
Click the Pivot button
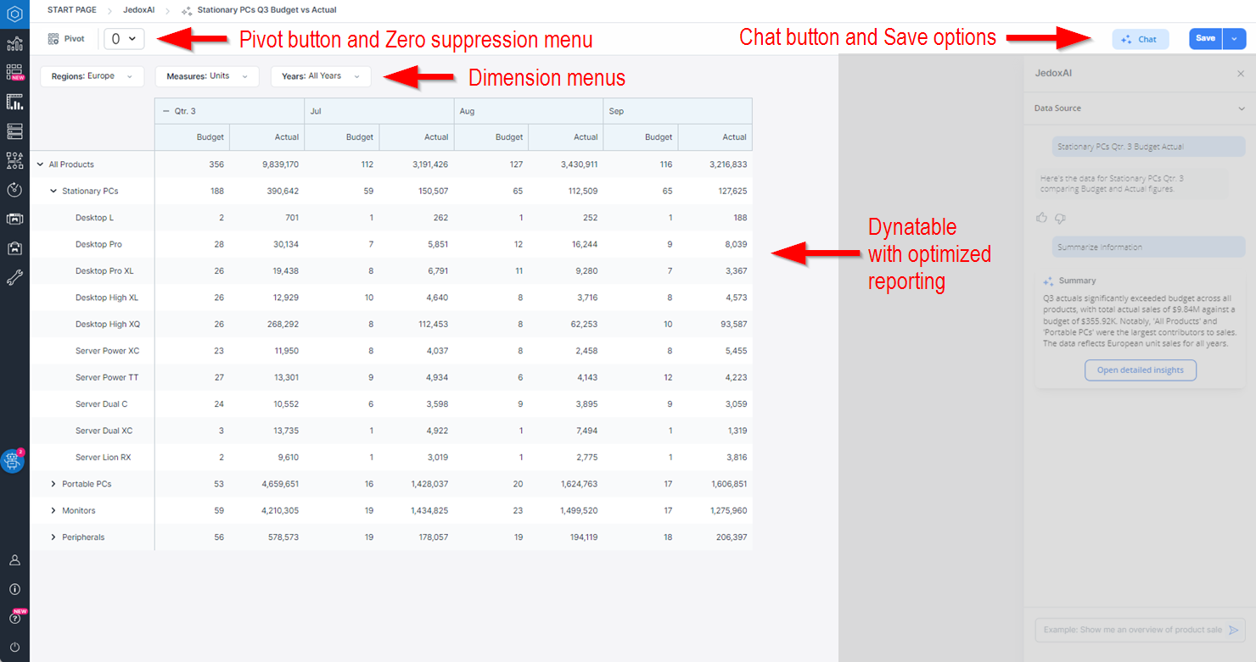click(66, 39)
